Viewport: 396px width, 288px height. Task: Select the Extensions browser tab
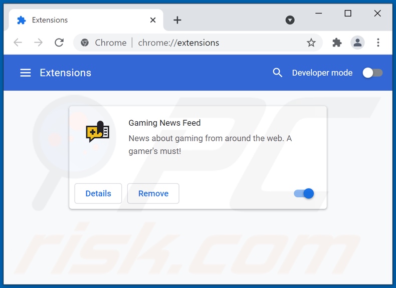tap(86, 20)
